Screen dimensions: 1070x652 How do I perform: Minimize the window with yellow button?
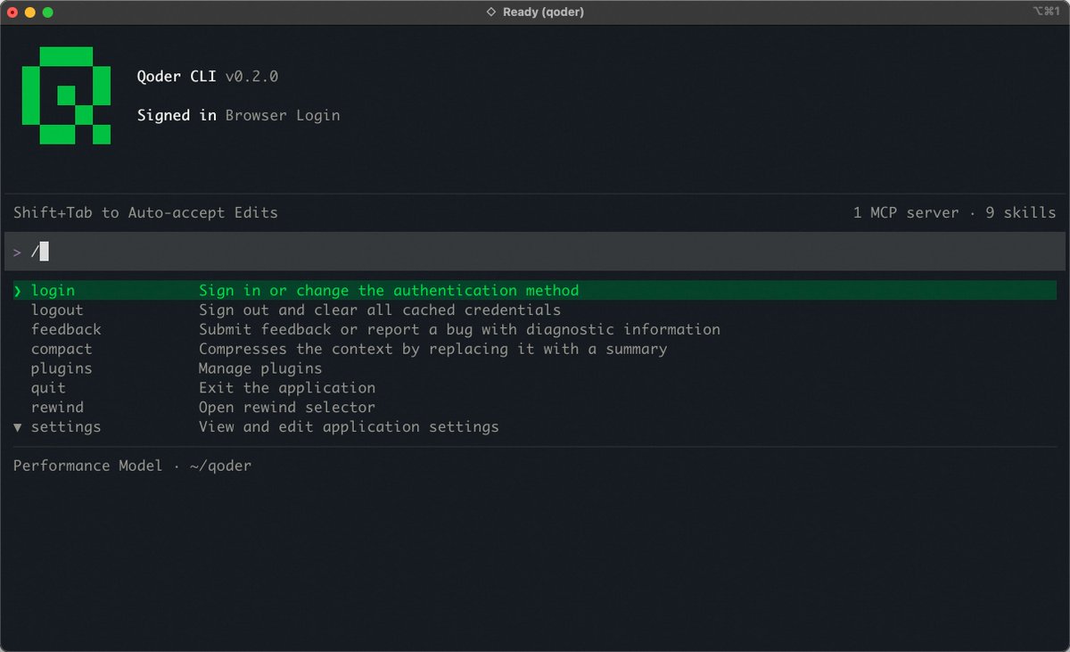30,12
